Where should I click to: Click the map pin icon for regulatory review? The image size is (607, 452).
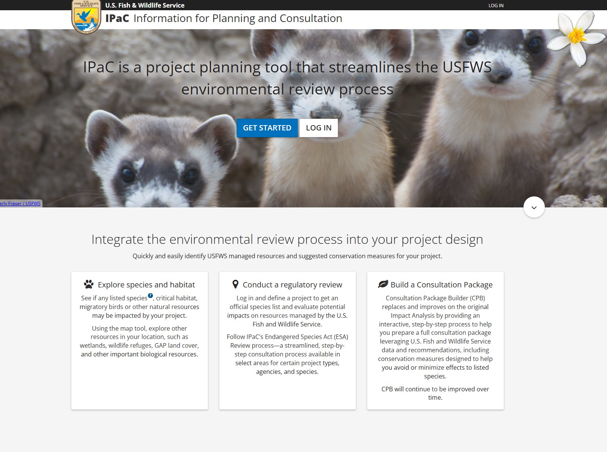[x=235, y=284]
